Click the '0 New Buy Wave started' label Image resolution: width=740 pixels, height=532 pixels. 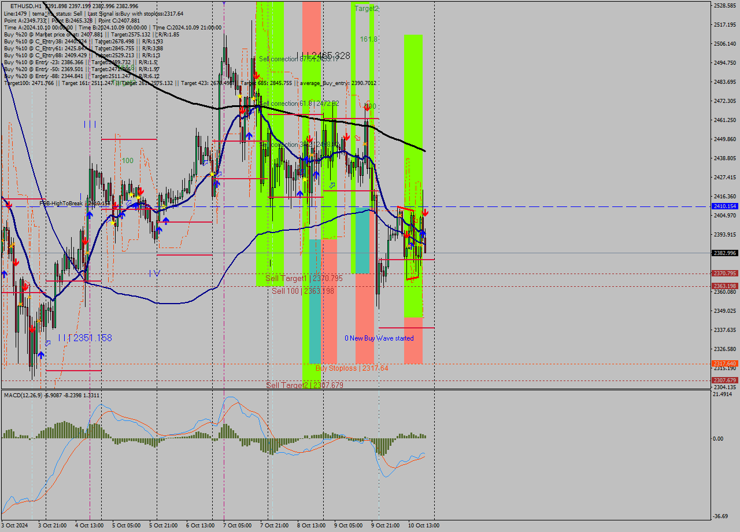(x=379, y=338)
